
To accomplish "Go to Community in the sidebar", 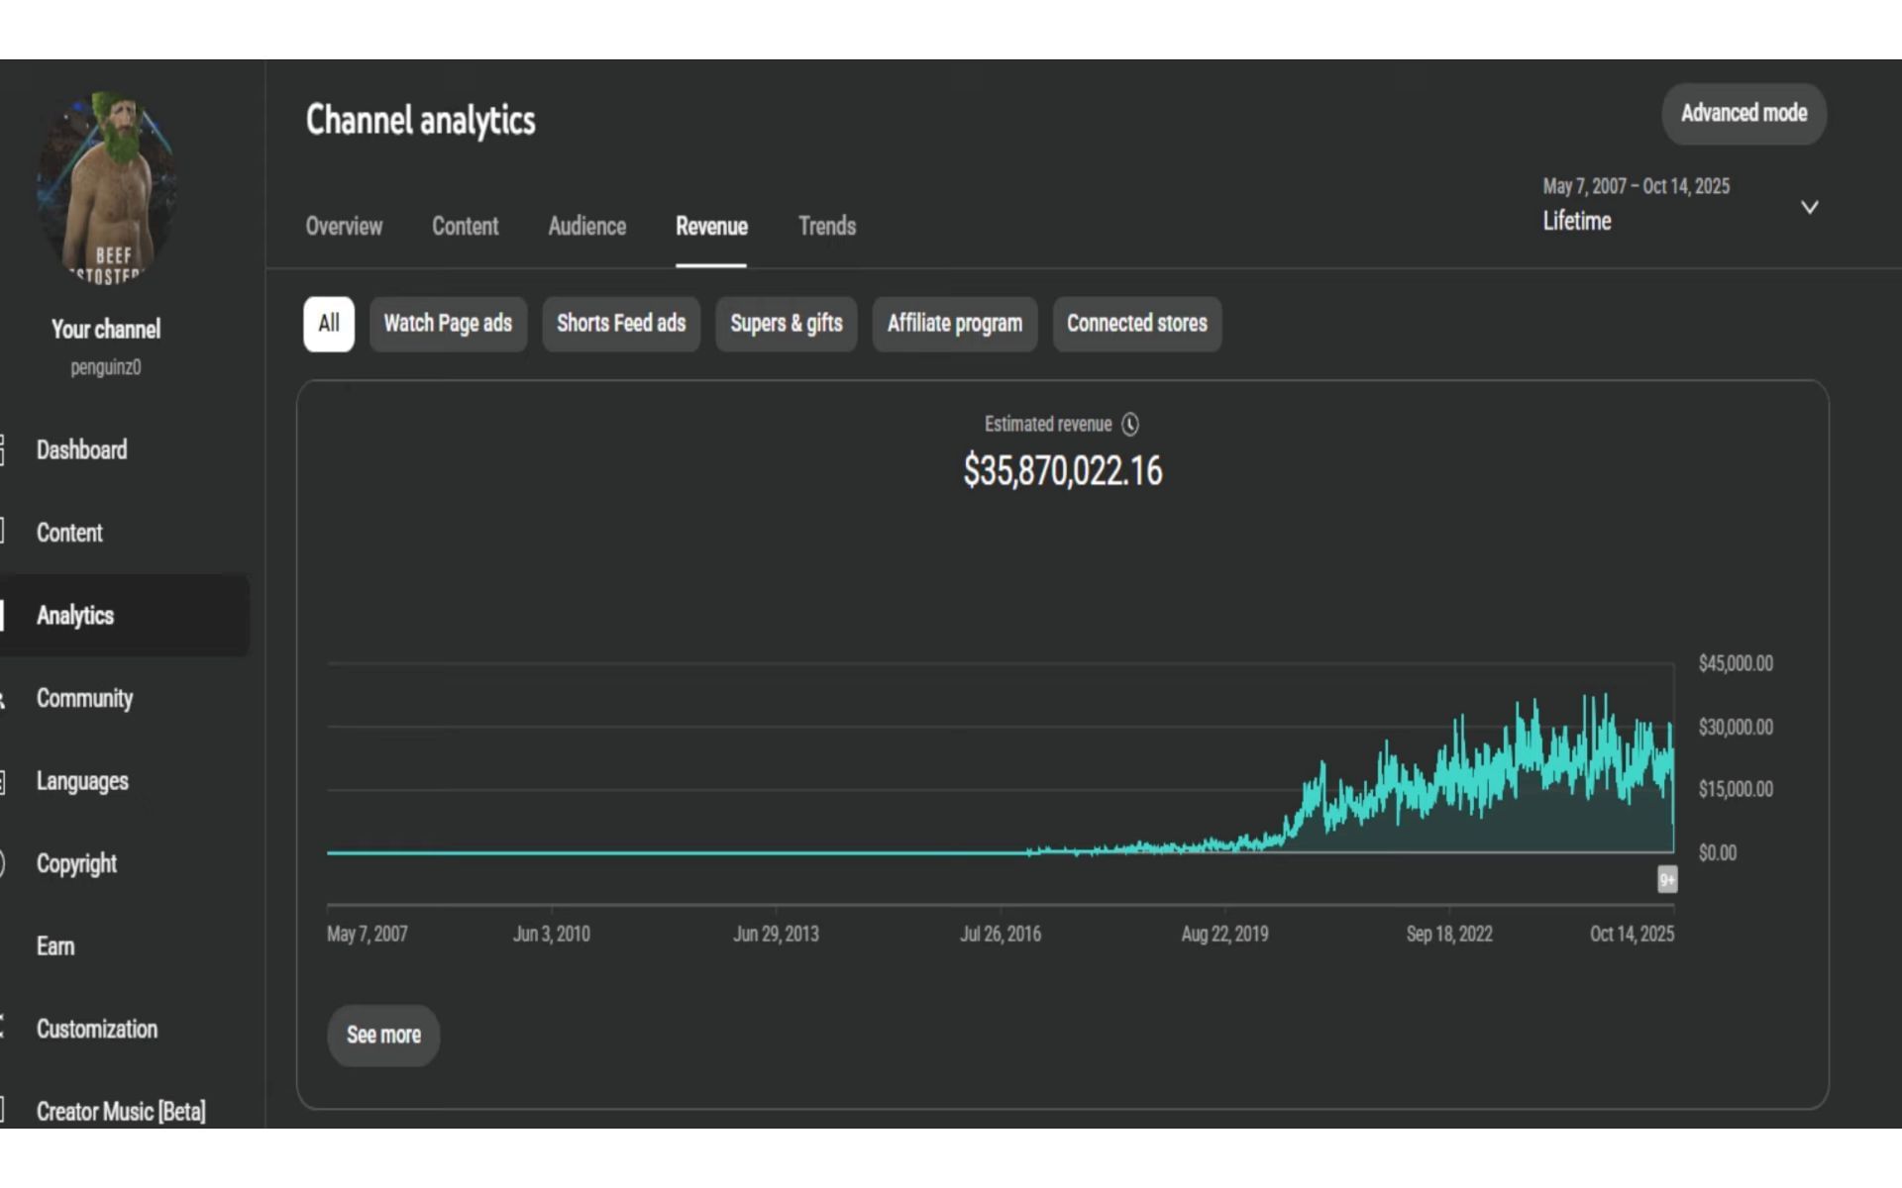I will coord(84,698).
